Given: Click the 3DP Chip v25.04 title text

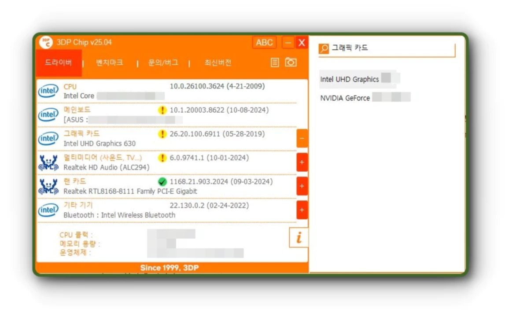Looking at the screenshot, I should click(x=84, y=43).
